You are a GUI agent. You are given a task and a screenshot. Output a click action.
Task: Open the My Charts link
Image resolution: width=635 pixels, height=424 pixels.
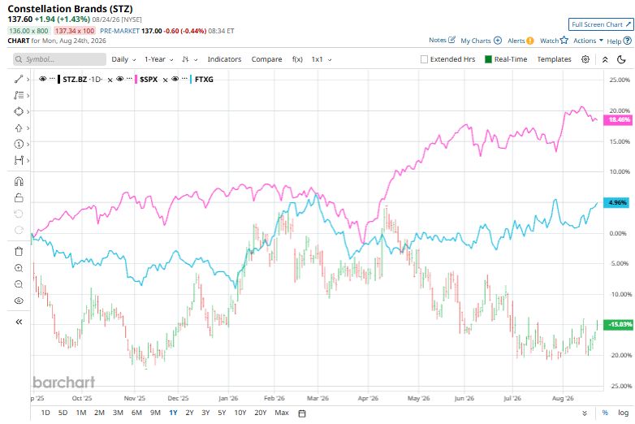point(476,41)
